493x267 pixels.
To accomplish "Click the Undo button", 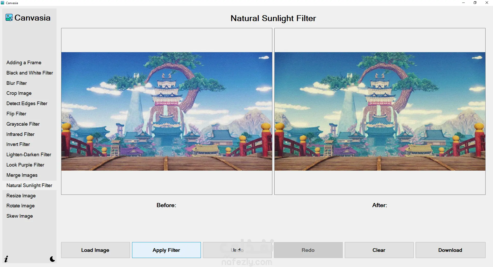I will 237,250.
